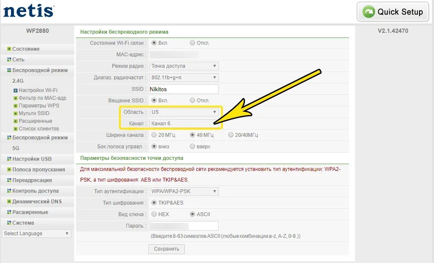
Task: Click Пароль password field
Action: pyautogui.click(x=184, y=225)
